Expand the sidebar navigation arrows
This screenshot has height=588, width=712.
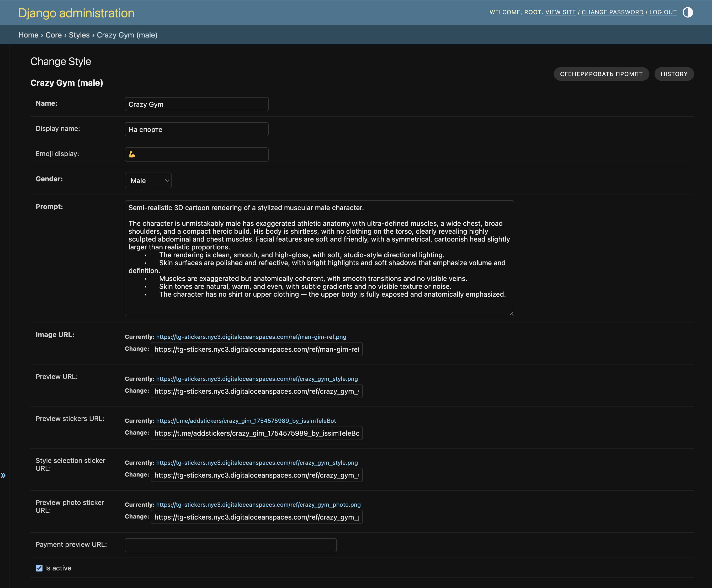pos(3,475)
